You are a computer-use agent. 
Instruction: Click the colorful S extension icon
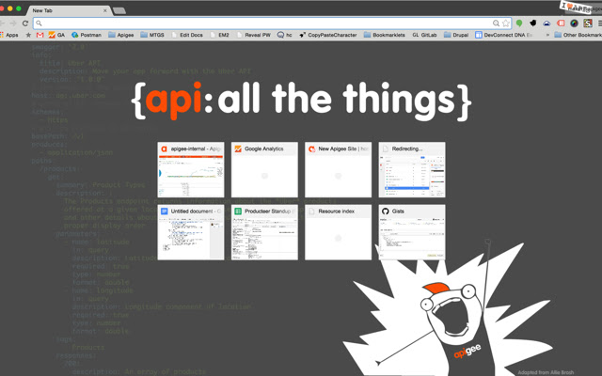(588, 23)
